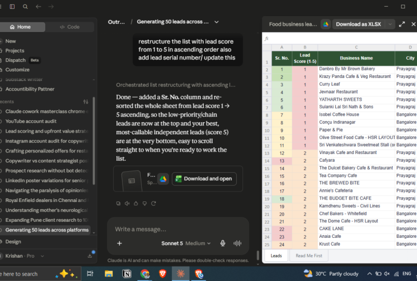Image resolution: width=417 pixels, height=281 pixels.
Task: Switch to the Home mode toggle
Action: (20, 27)
